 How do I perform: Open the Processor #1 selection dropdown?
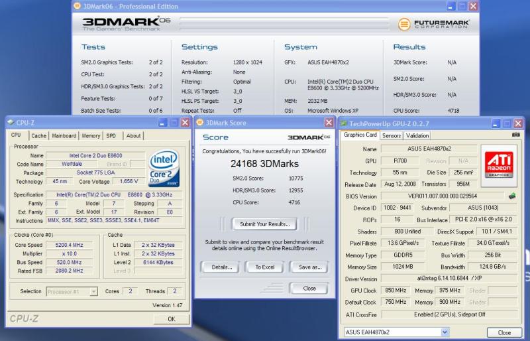click(x=72, y=291)
